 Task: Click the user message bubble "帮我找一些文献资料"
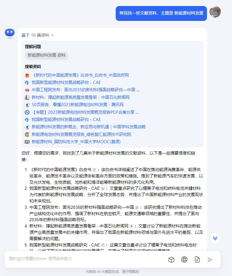(161, 13)
